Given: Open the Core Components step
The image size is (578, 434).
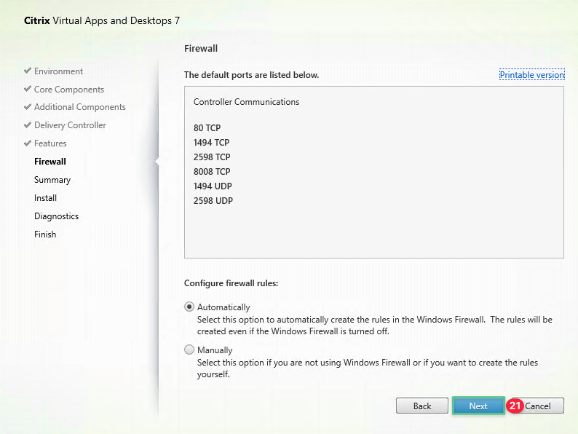Looking at the screenshot, I should (x=69, y=90).
